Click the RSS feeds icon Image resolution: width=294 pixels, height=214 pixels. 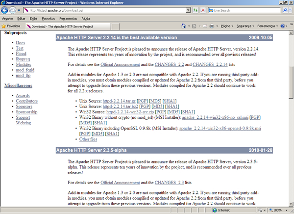194,26
